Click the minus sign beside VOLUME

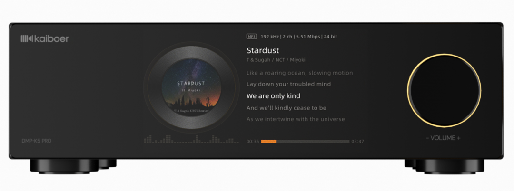click(427, 138)
